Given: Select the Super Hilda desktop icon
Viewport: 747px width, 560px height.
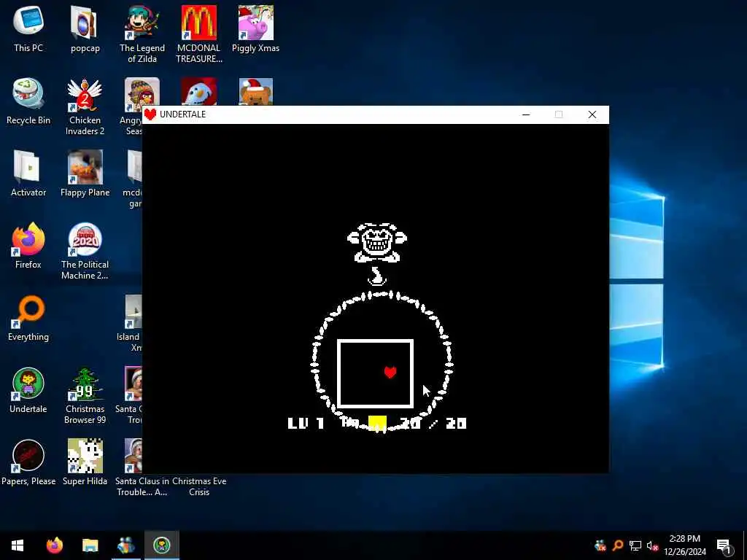Looking at the screenshot, I should click(x=85, y=463).
